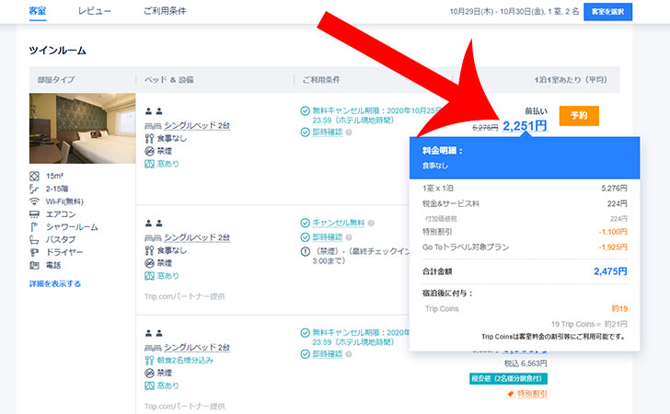Click the 禁煙 no-smoking icon, third row
The height and width of the screenshot is (414, 670).
pyautogui.click(x=149, y=373)
